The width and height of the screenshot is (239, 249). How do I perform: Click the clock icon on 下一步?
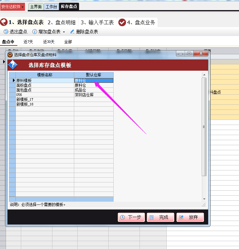pos(122,217)
